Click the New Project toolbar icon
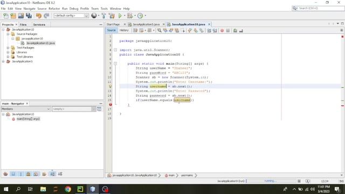 [13, 16]
